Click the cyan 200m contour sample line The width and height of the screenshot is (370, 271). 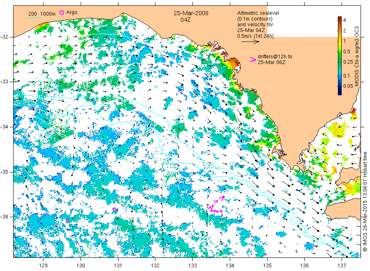[x=35, y=18]
